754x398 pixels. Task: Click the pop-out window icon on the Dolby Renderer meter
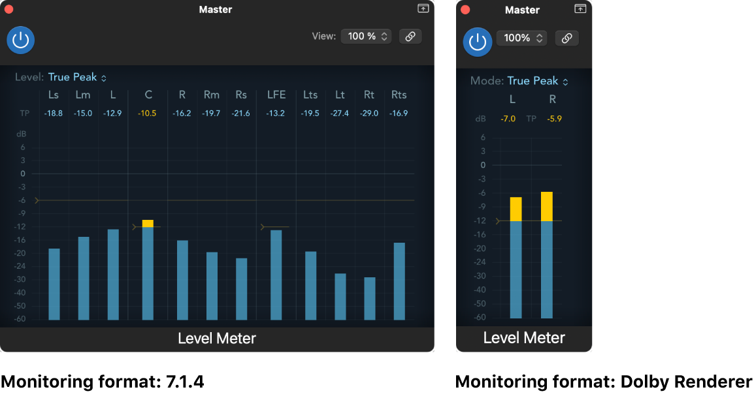pos(580,9)
